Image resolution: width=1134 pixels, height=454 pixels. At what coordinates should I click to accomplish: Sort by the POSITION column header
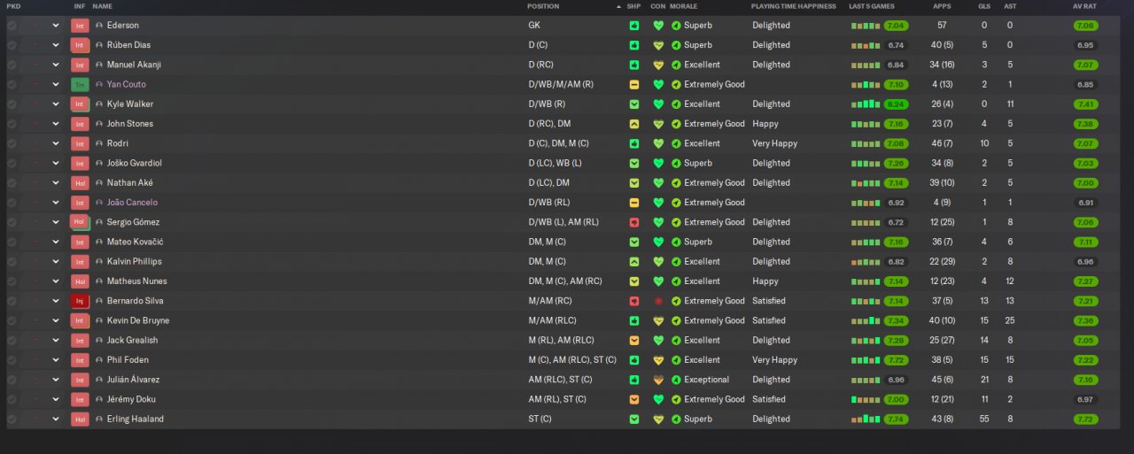point(543,6)
